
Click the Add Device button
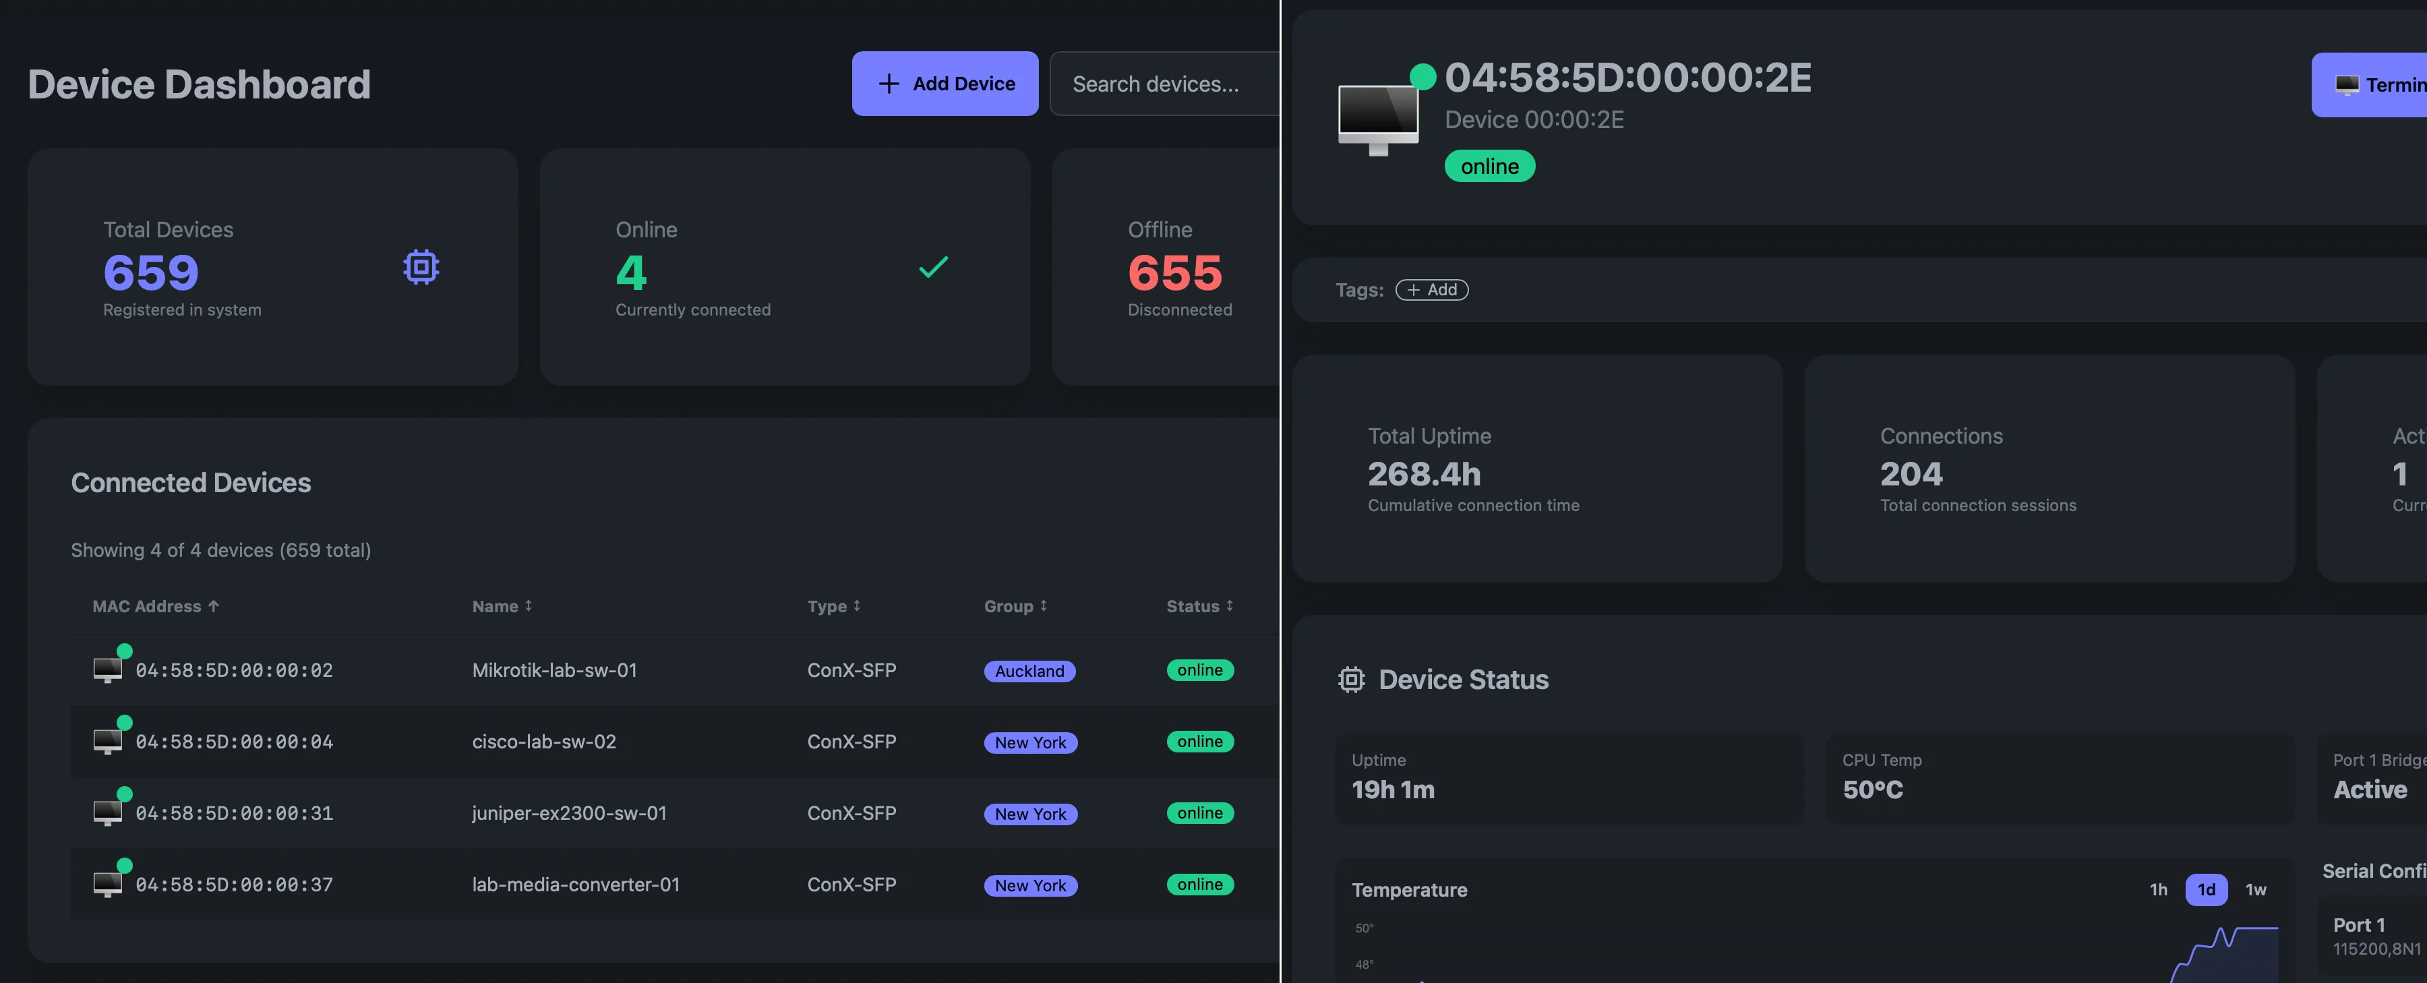[945, 84]
